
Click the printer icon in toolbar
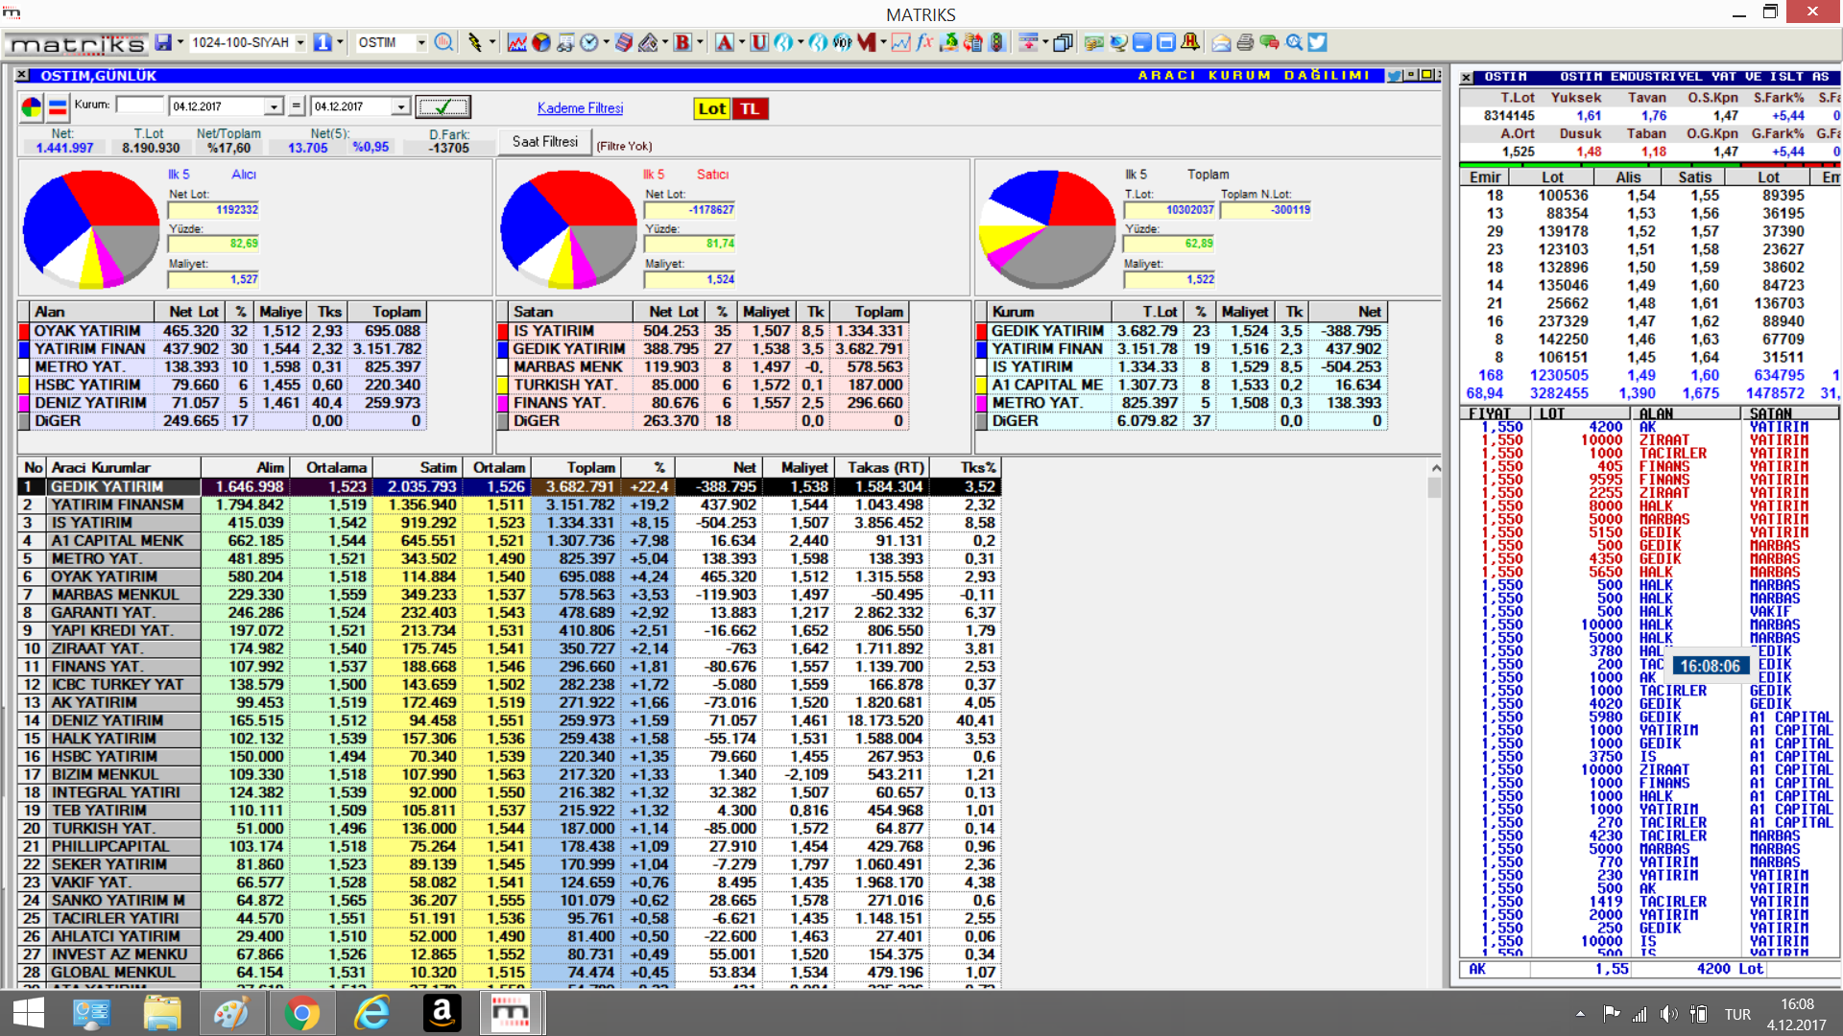pos(1245,42)
